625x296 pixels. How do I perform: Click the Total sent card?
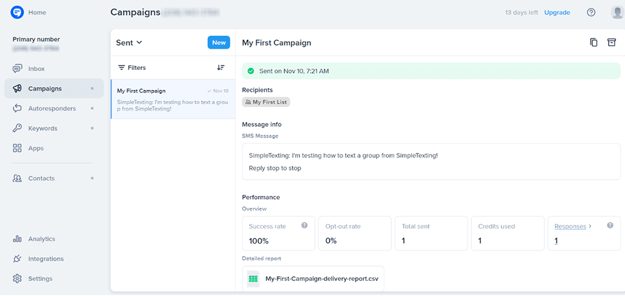[431, 234]
